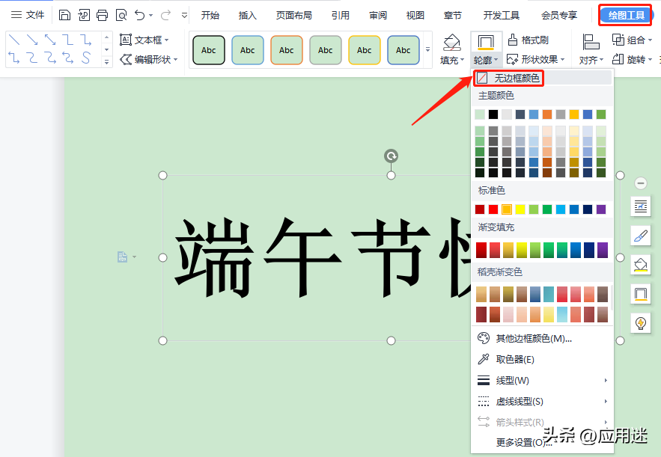Image resolution: width=661 pixels, height=457 pixels.
Task: Pick bright red standard color
Action: [493, 209]
